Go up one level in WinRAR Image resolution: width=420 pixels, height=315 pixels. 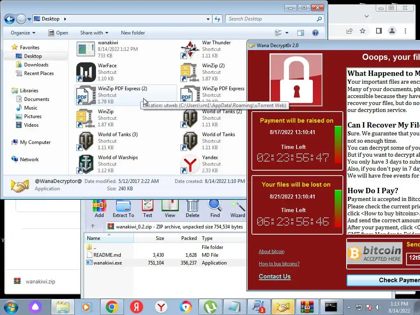(93, 226)
